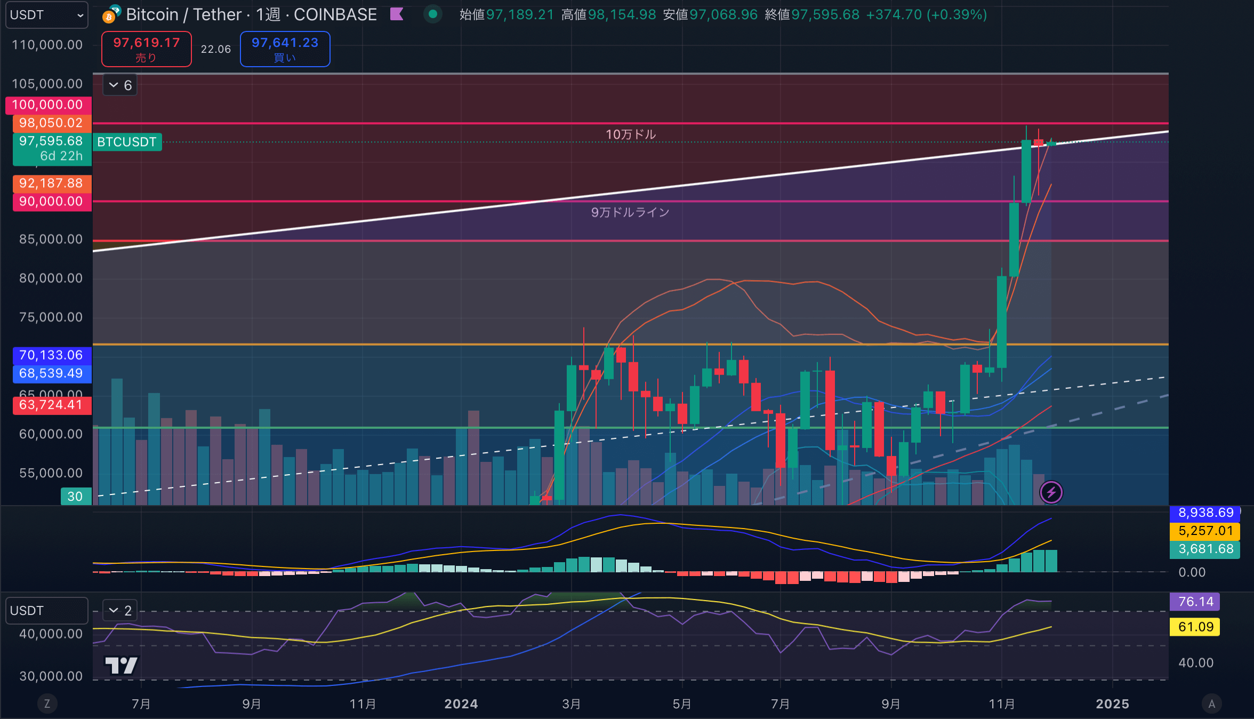Click the red 97,619.17 sell button
Viewport: 1254px width, 719px height.
click(147, 49)
